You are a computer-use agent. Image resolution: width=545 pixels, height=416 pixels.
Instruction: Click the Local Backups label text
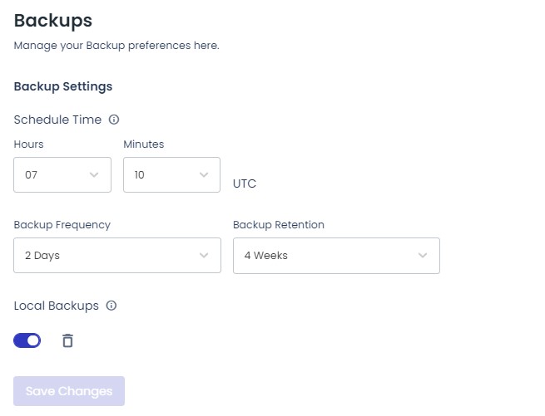tap(57, 306)
